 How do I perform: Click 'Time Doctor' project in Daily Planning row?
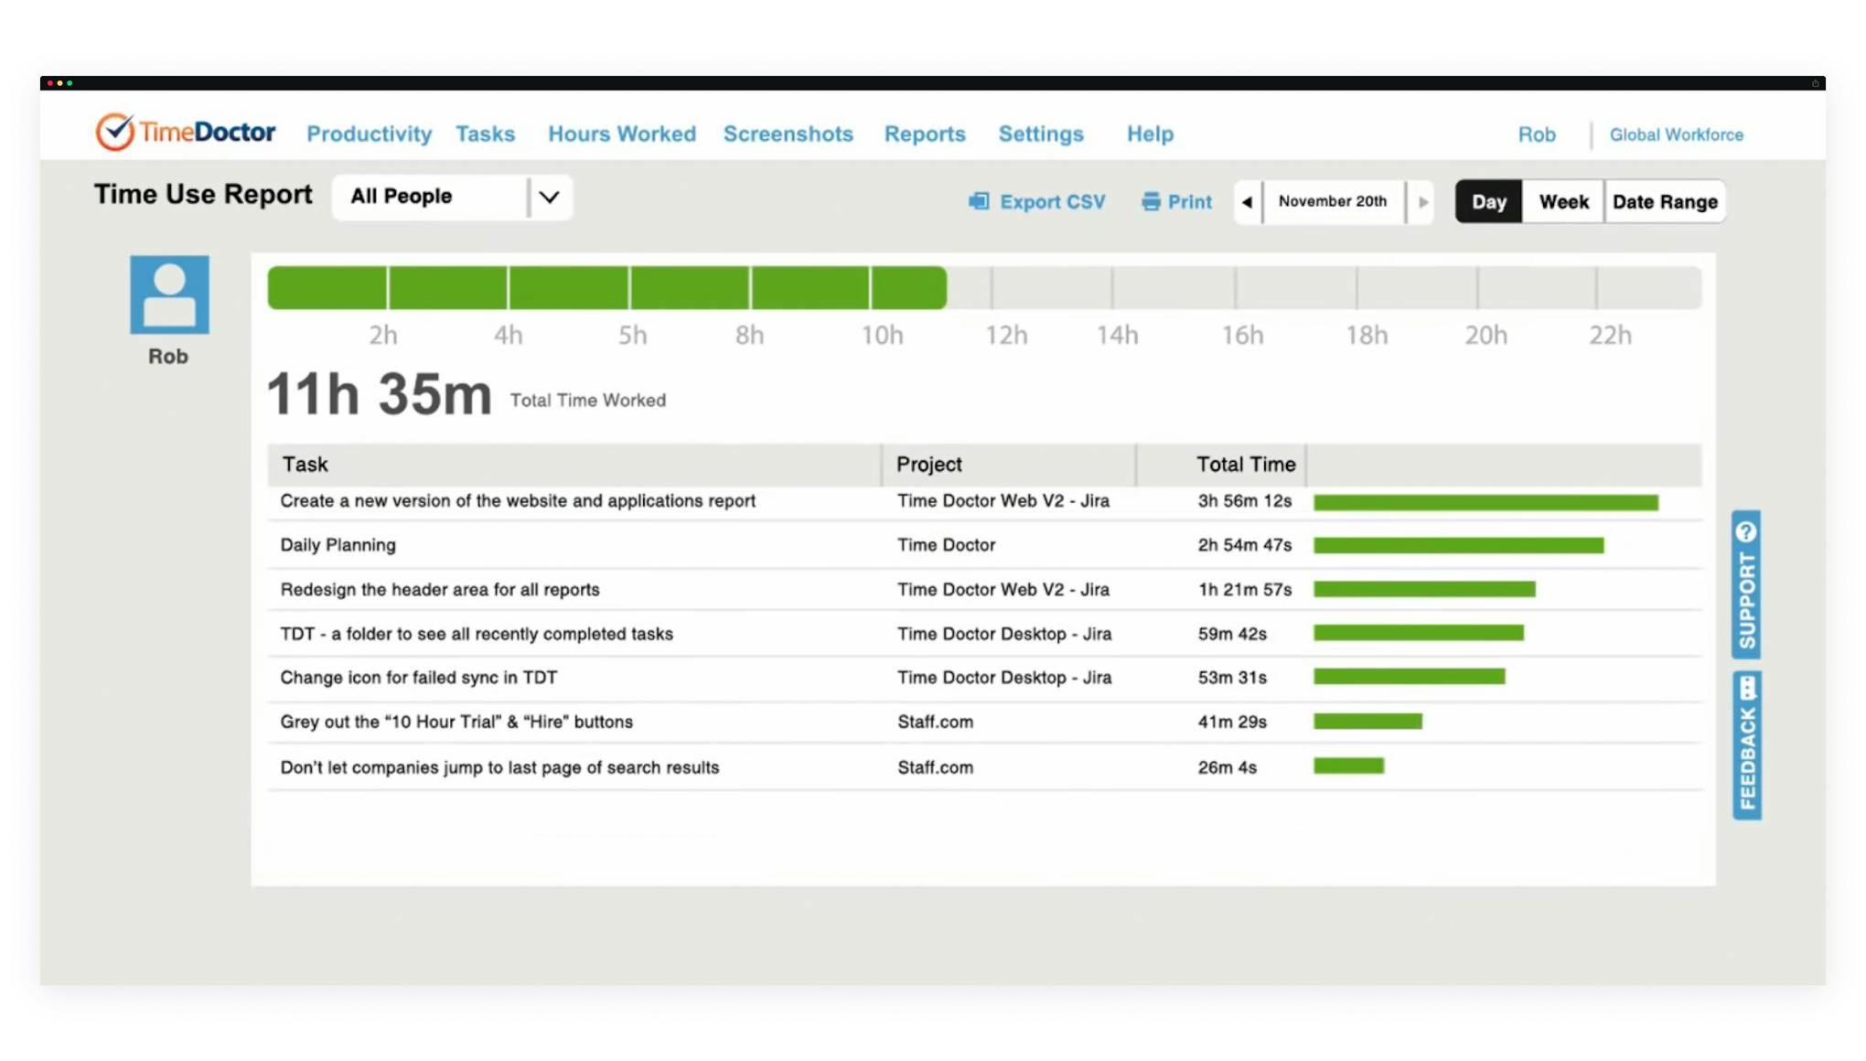pyautogui.click(x=946, y=545)
